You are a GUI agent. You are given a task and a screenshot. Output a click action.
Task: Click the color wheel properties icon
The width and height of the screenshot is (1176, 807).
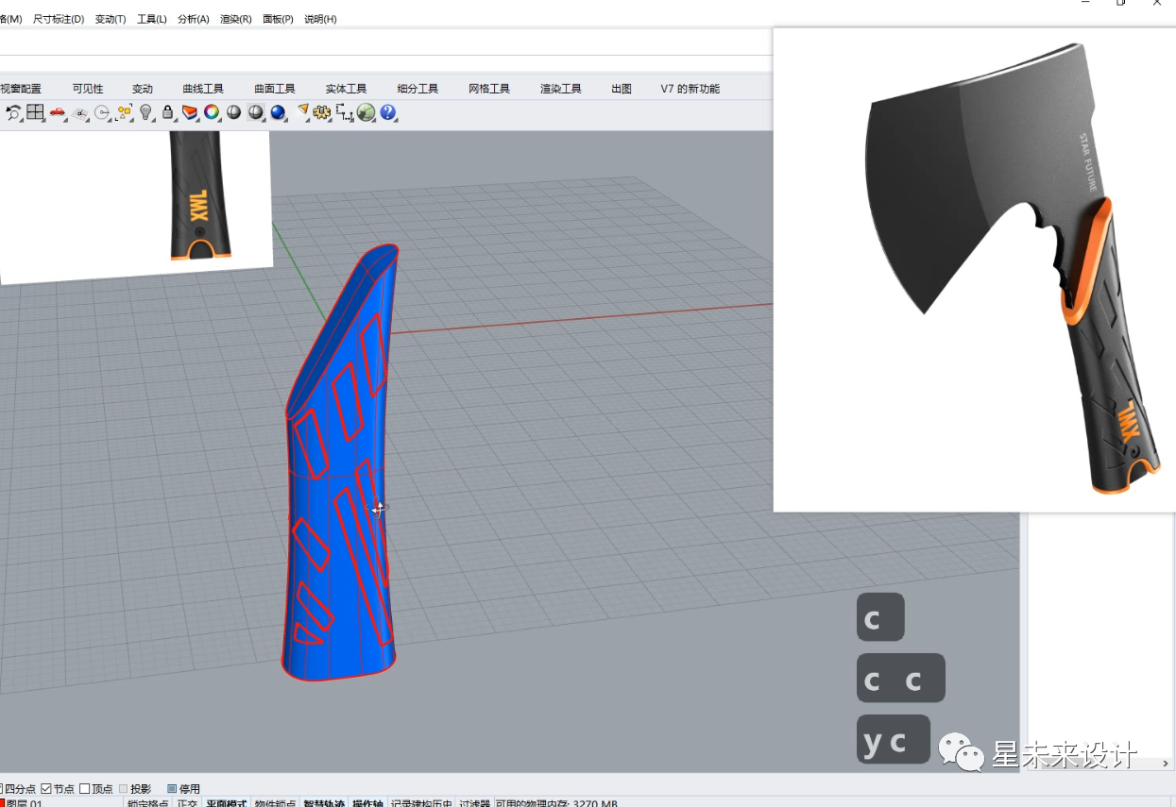point(212,112)
